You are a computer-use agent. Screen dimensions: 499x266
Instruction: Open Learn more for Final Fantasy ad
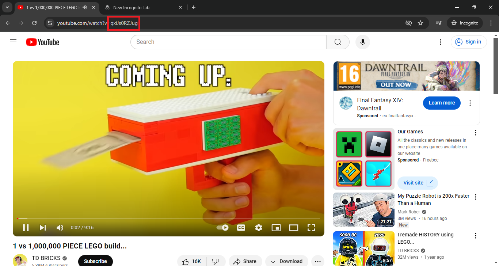click(x=442, y=103)
